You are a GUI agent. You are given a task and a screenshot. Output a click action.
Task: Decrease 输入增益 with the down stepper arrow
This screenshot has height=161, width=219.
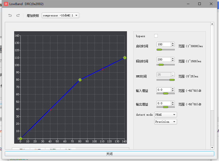(x=173, y=91)
